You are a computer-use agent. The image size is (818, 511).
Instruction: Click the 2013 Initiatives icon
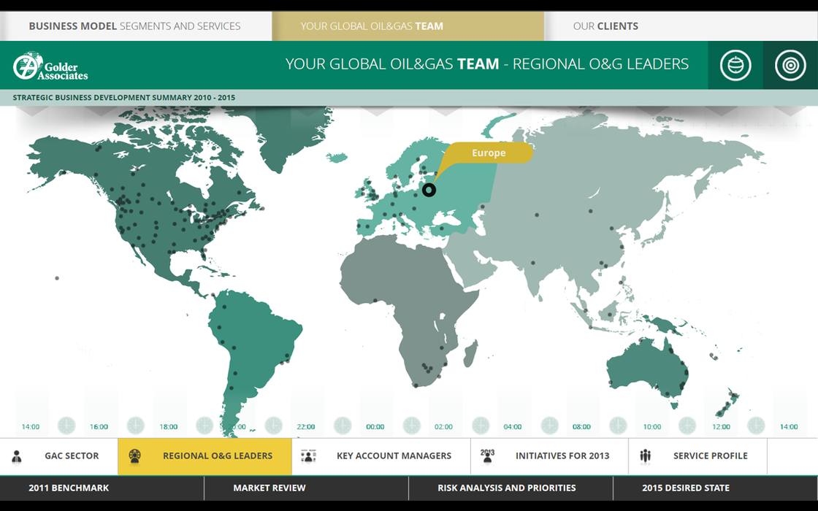(x=487, y=456)
